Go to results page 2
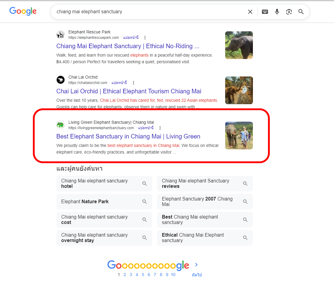334x286 pixels. click(125, 275)
